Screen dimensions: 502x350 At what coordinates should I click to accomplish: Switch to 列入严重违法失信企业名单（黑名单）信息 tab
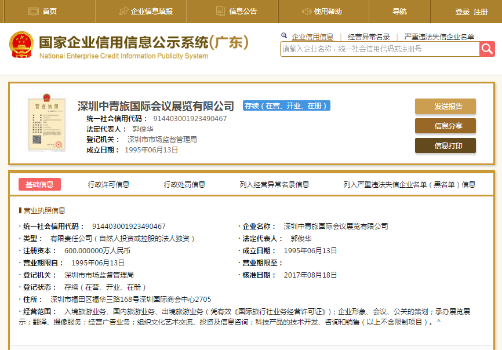click(409, 185)
